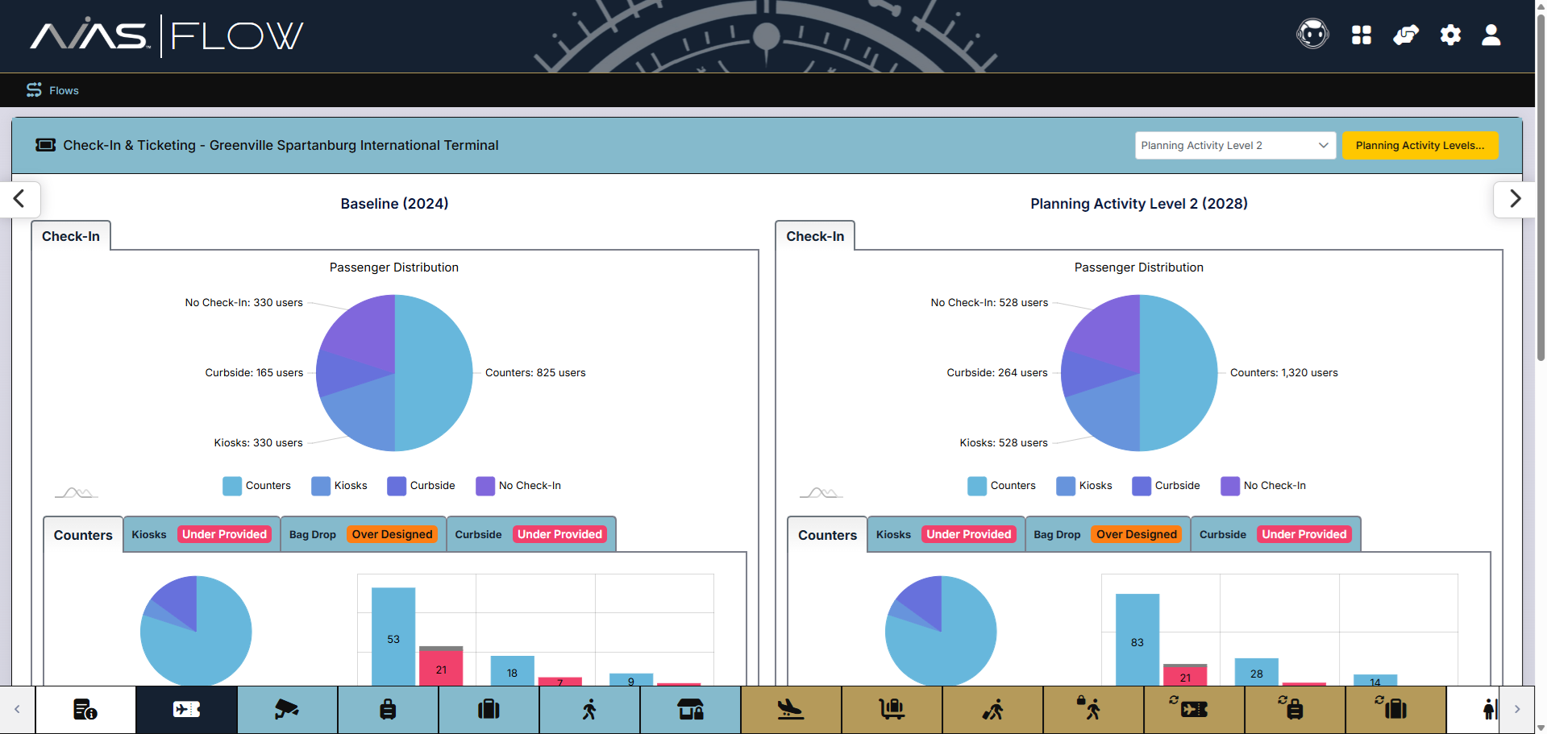Image resolution: width=1547 pixels, height=734 pixels.
Task: Click the Flows breadcrumb link
Action: (64, 90)
